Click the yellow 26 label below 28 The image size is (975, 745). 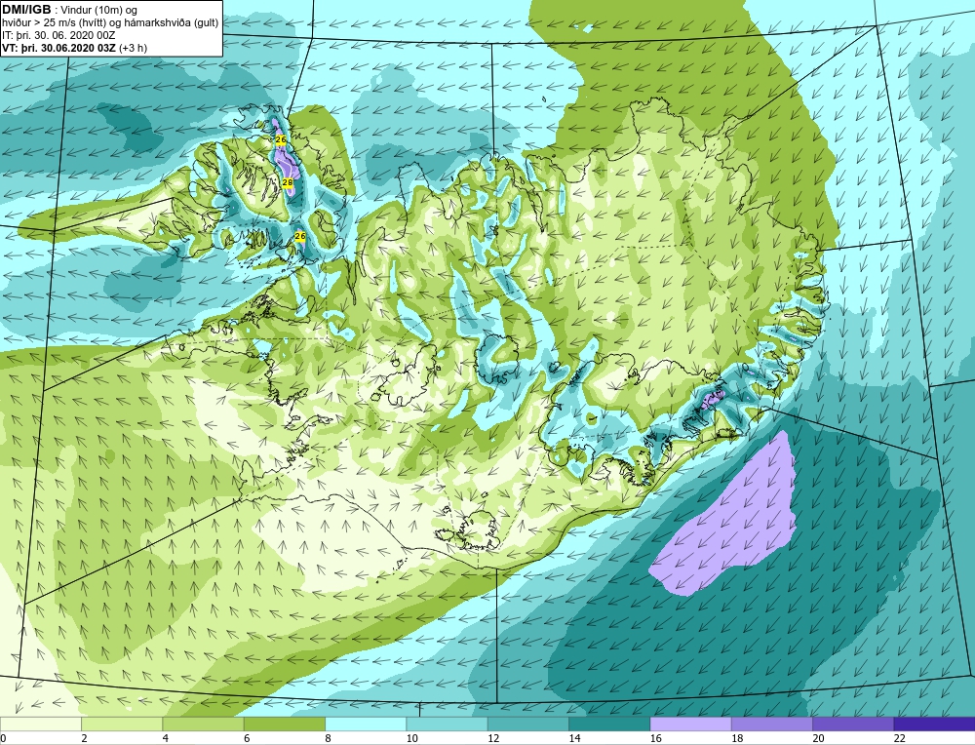point(300,236)
